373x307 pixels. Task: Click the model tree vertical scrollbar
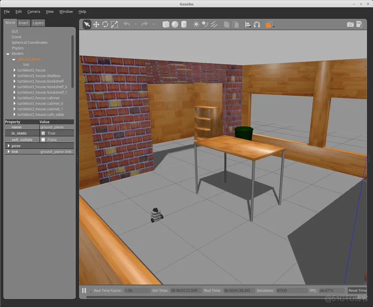click(72, 61)
